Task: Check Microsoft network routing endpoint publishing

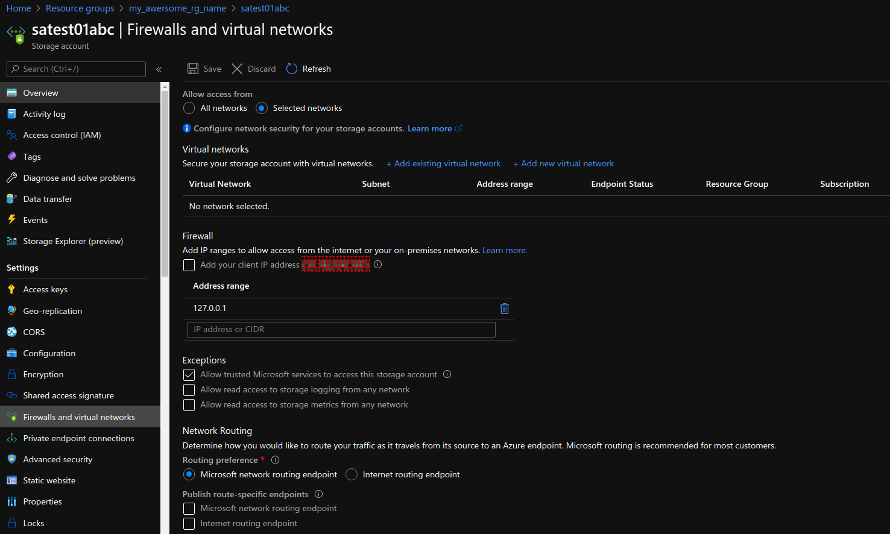Action: [x=189, y=508]
